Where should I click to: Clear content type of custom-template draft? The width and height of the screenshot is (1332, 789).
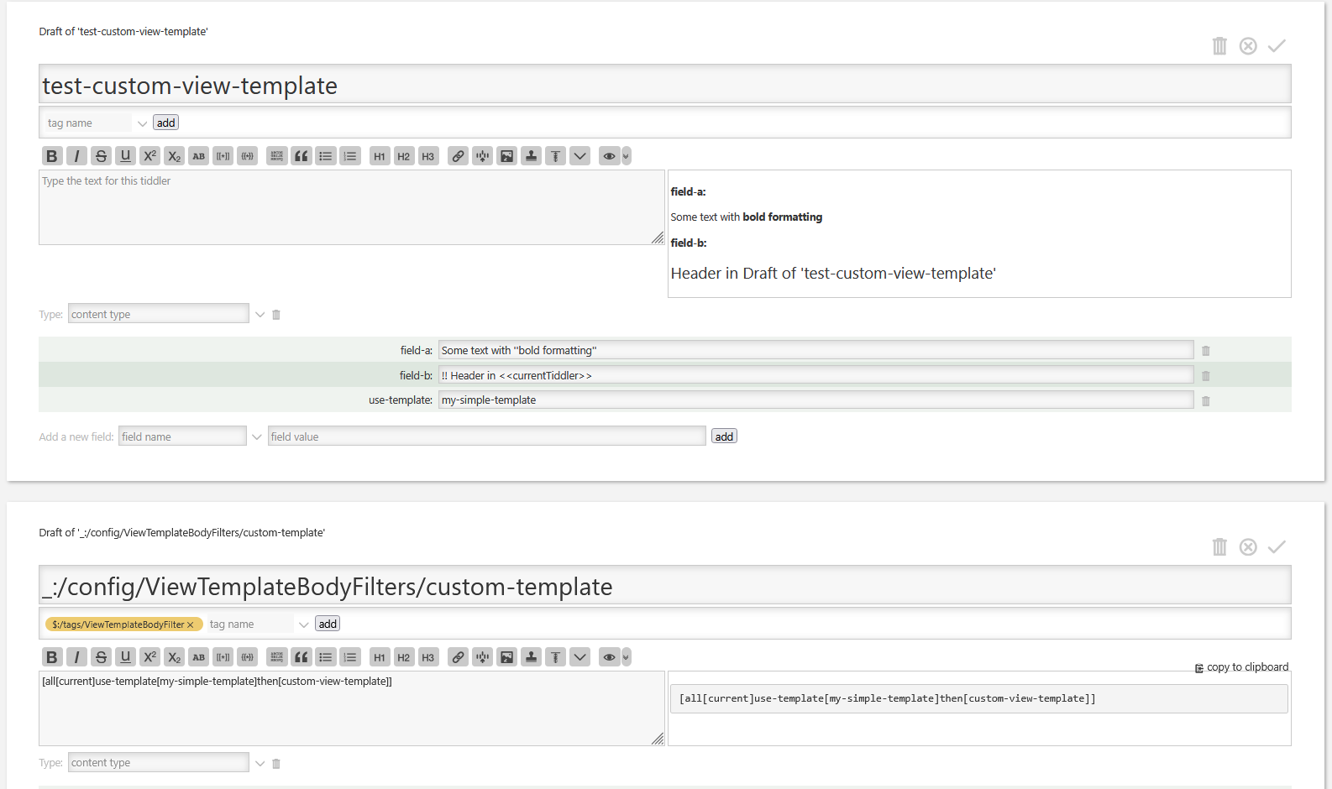click(275, 764)
